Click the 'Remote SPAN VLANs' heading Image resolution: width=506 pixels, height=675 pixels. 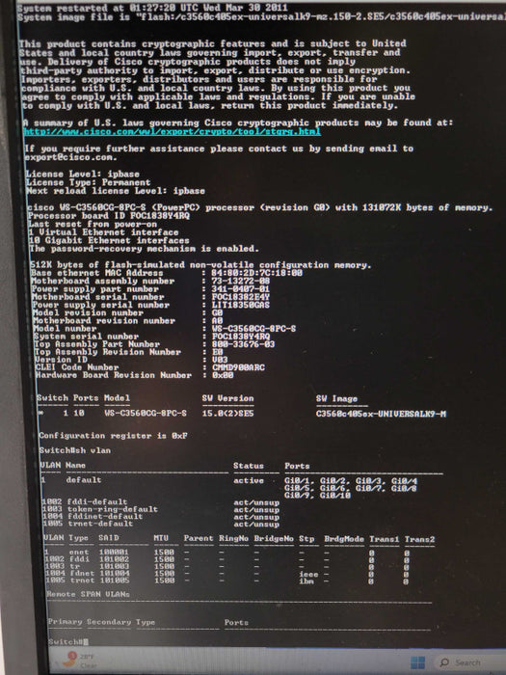(x=89, y=594)
